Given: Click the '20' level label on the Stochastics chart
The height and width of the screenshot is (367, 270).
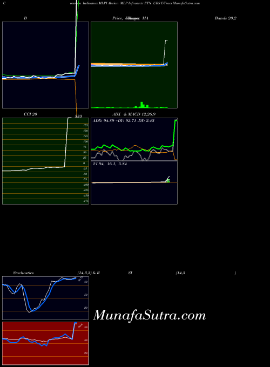Looking at the screenshot, I should click(x=86, y=308).
